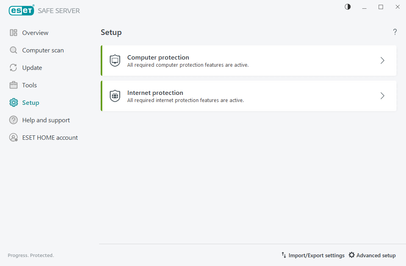The image size is (406, 266).
Task: Click the Advanced setup gear icon
Action: tap(352, 255)
